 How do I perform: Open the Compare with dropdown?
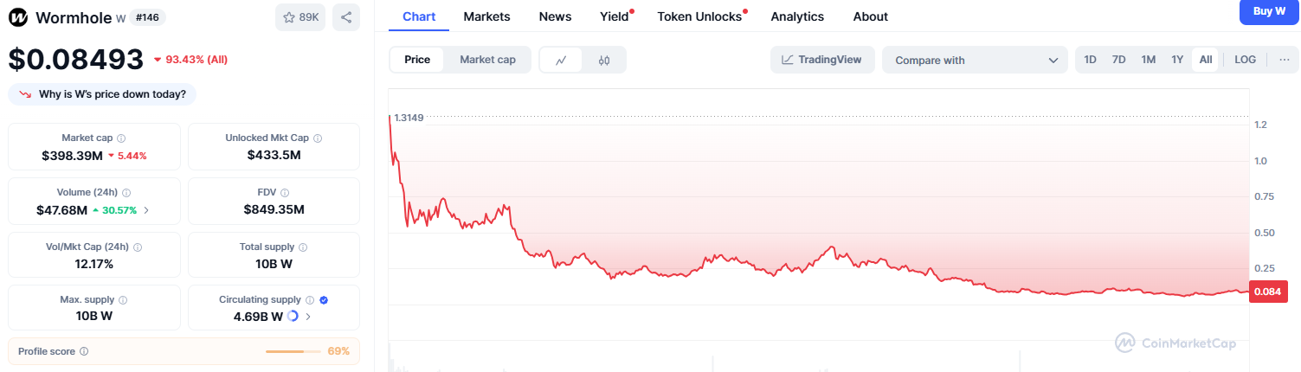[x=976, y=60]
